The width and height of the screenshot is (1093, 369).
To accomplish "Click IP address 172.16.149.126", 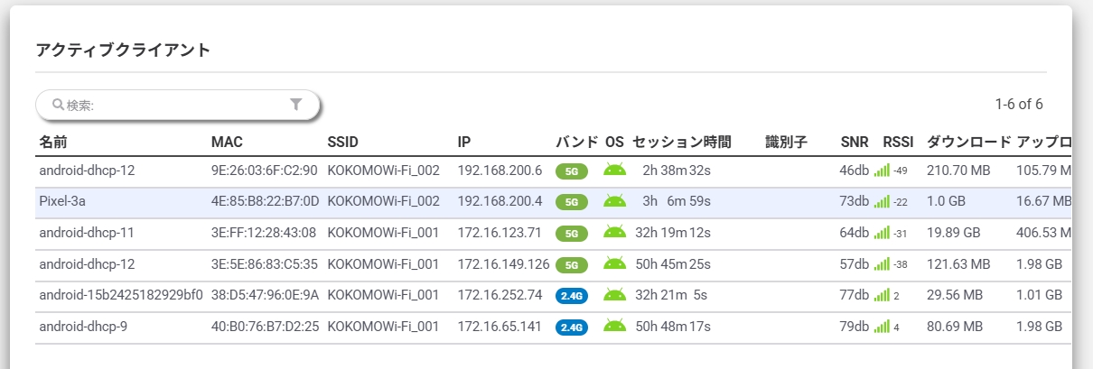I will [x=503, y=263].
